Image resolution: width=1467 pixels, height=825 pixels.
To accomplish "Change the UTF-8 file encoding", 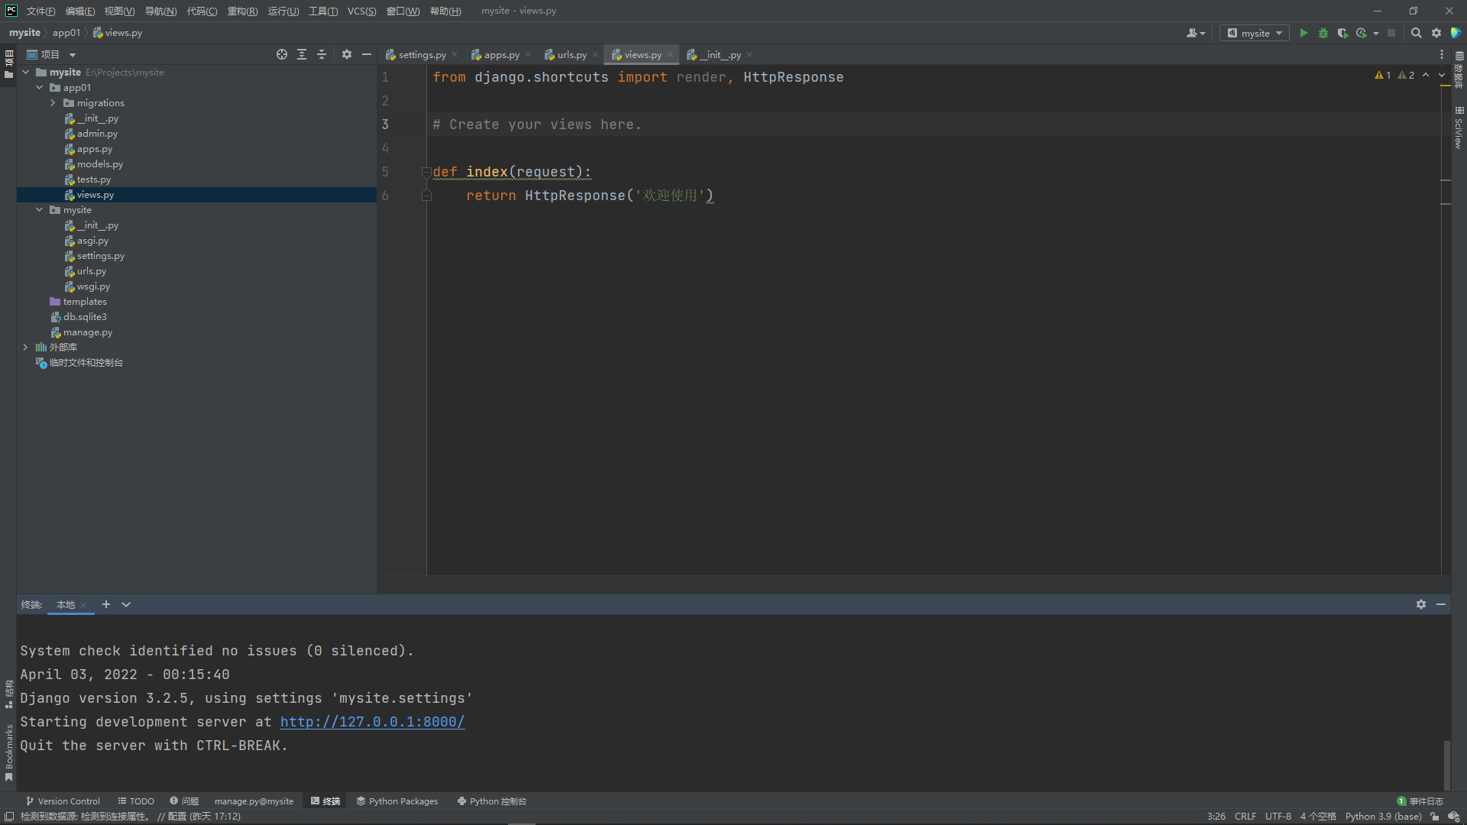I will pos(1278,816).
